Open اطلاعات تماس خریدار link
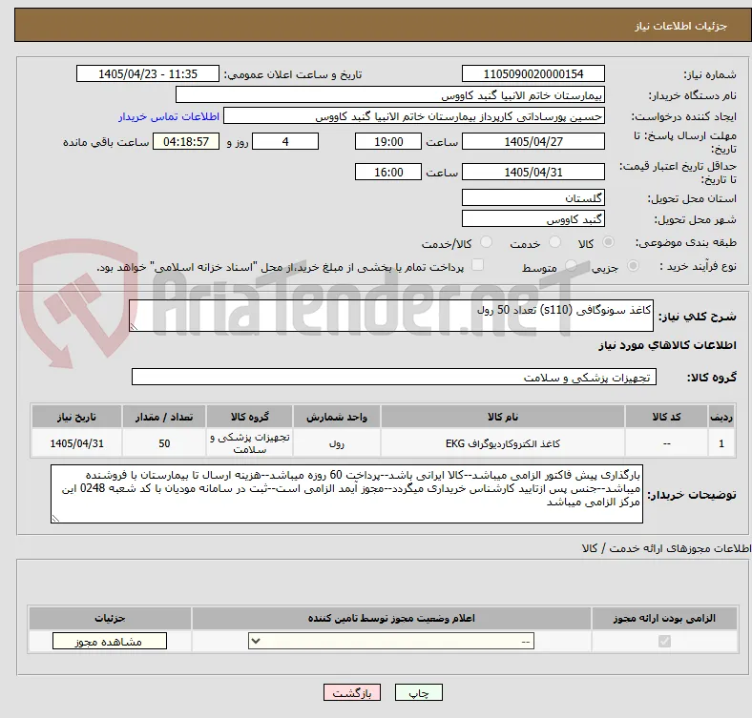This screenshot has height=718, width=752. (169, 116)
